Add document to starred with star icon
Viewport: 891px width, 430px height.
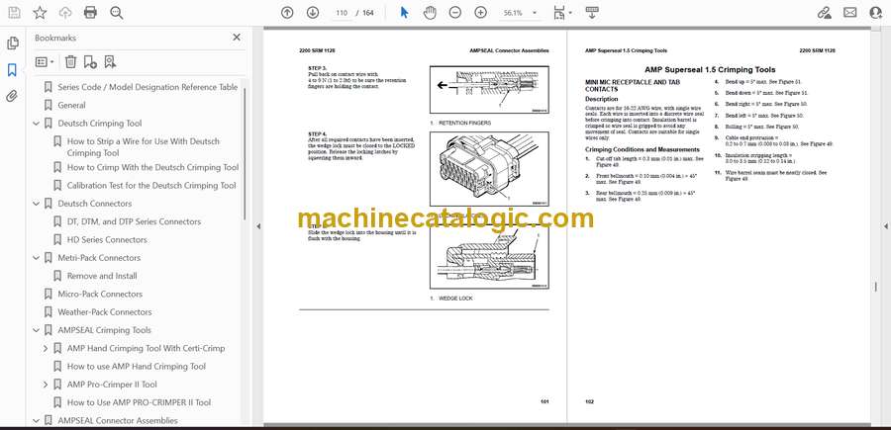(x=40, y=13)
